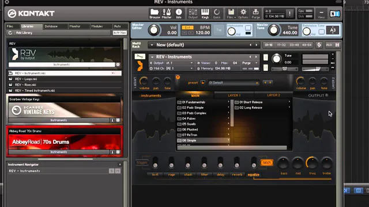Screen dimensions: 369x207
Task: Adjust the Master Editor Vol knob
Action: click(x=154, y=30)
